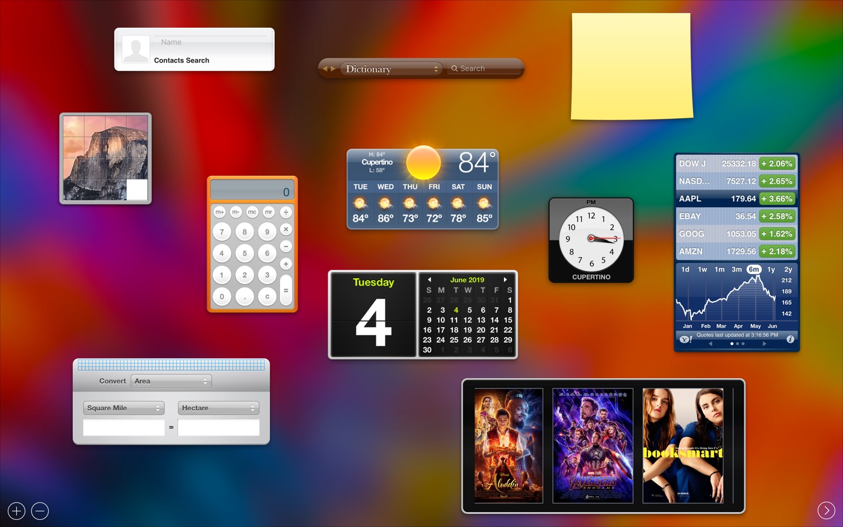Click the Square Mile value input box
Image resolution: width=843 pixels, height=527 pixels.
point(123,428)
